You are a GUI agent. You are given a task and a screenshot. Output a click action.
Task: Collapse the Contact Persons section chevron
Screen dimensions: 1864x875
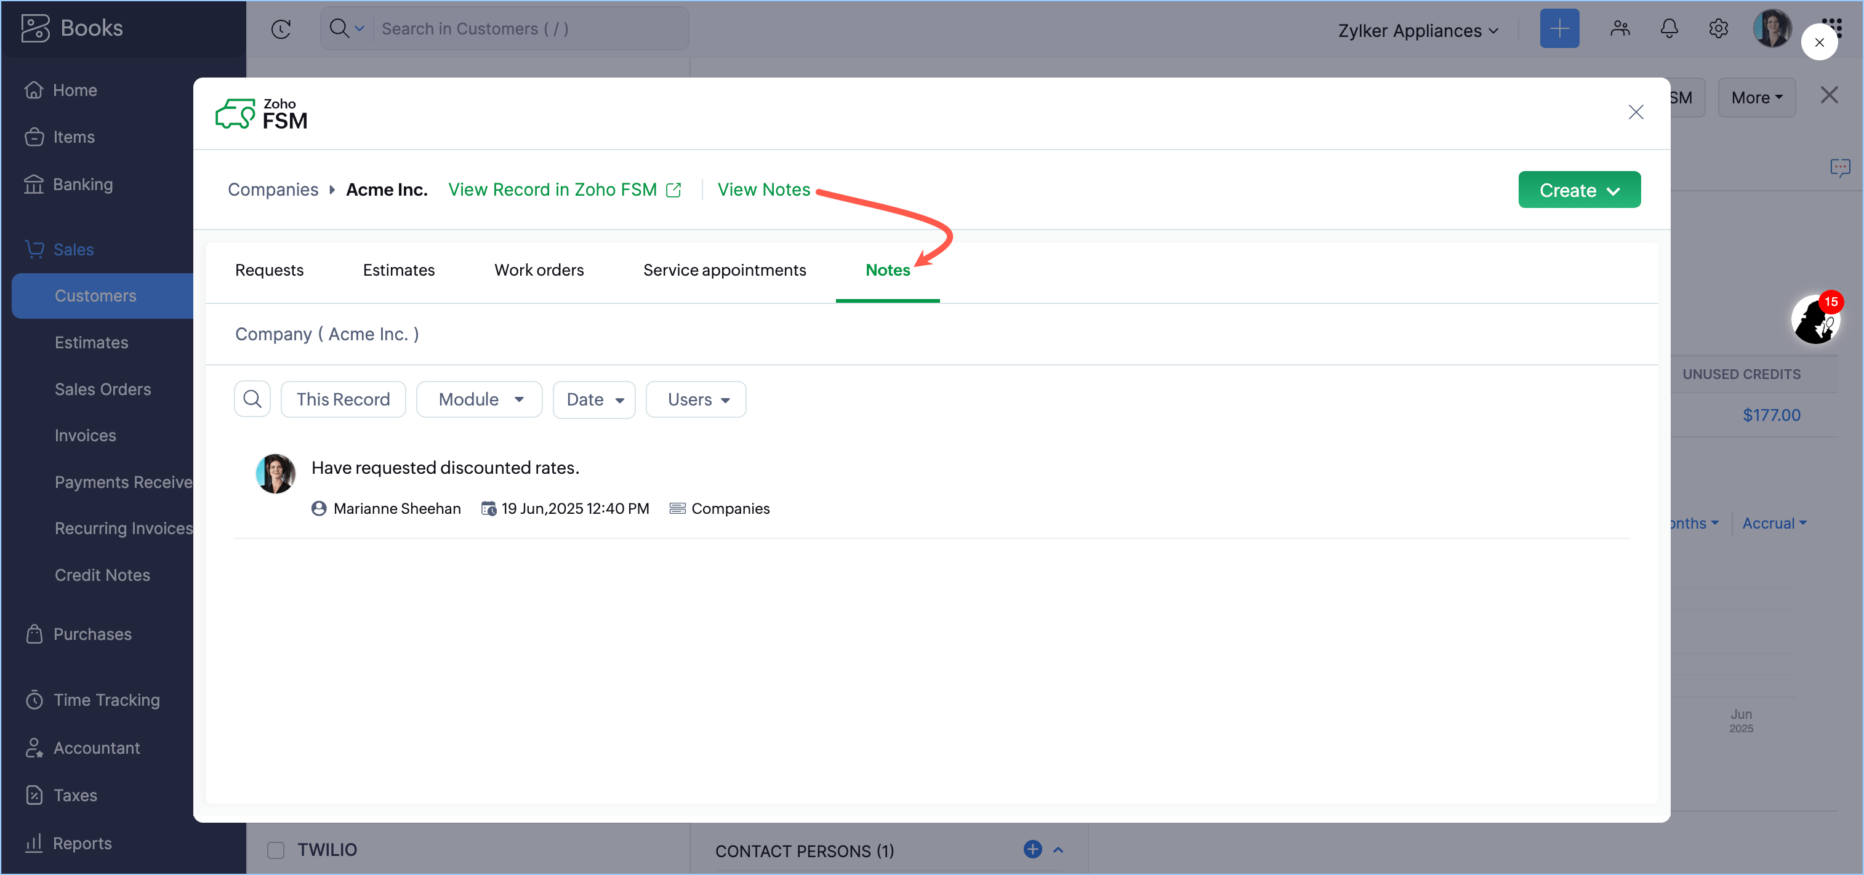(x=1058, y=850)
